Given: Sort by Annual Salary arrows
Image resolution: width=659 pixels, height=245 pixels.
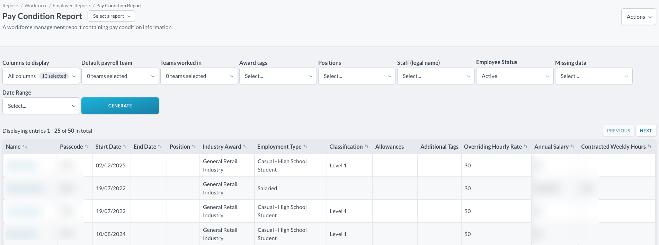Looking at the screenshot, I should click(572, 147).
